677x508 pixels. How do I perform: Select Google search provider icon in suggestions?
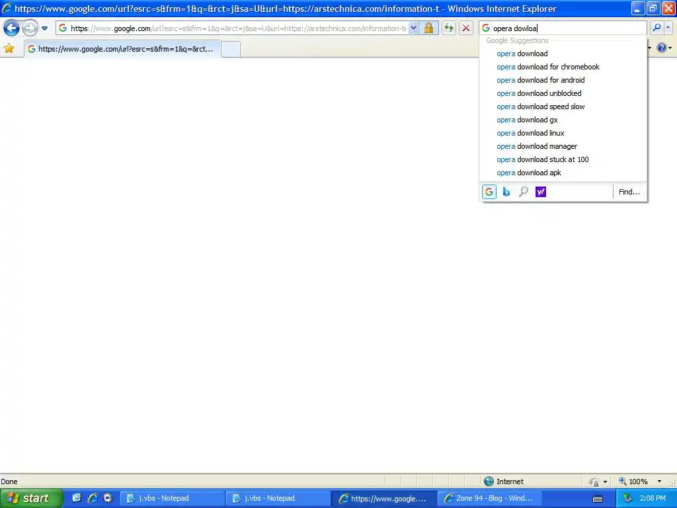point(489,192)
